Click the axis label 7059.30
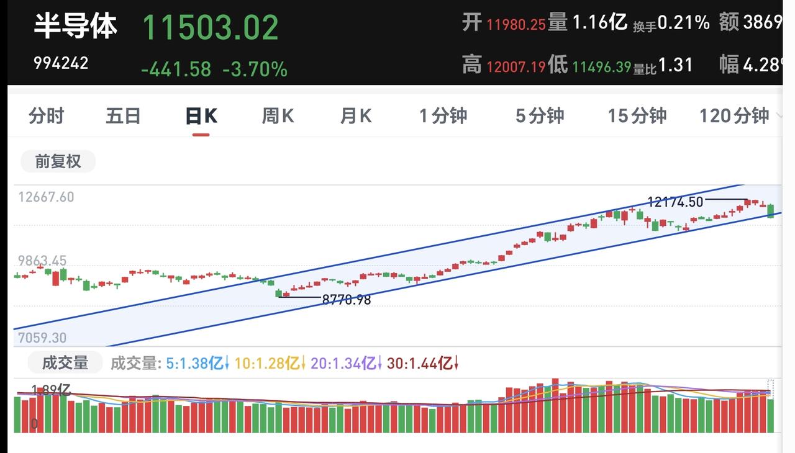The width and height of the screenshot is (795, 453). click(42, 338)
